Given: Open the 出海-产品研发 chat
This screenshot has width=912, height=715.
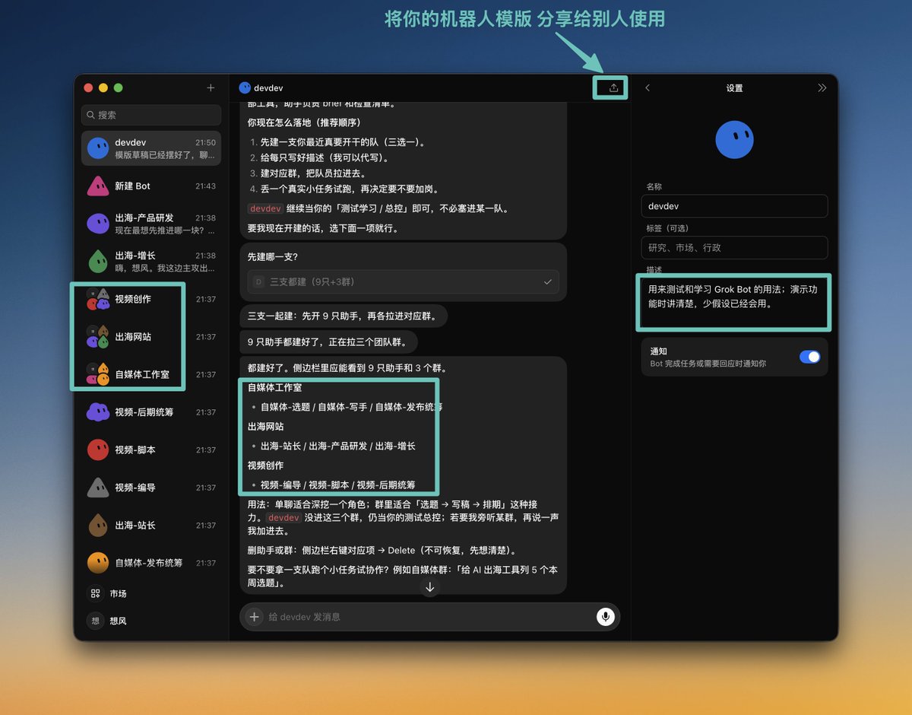Looking at the screenshot, I should tap(151, 224).
